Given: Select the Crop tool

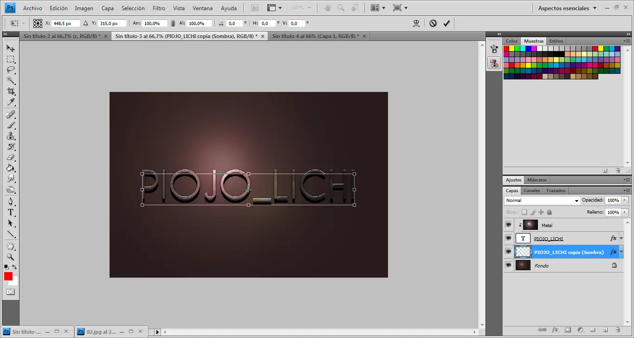Looking at the screenshot, I should point(10,91).
